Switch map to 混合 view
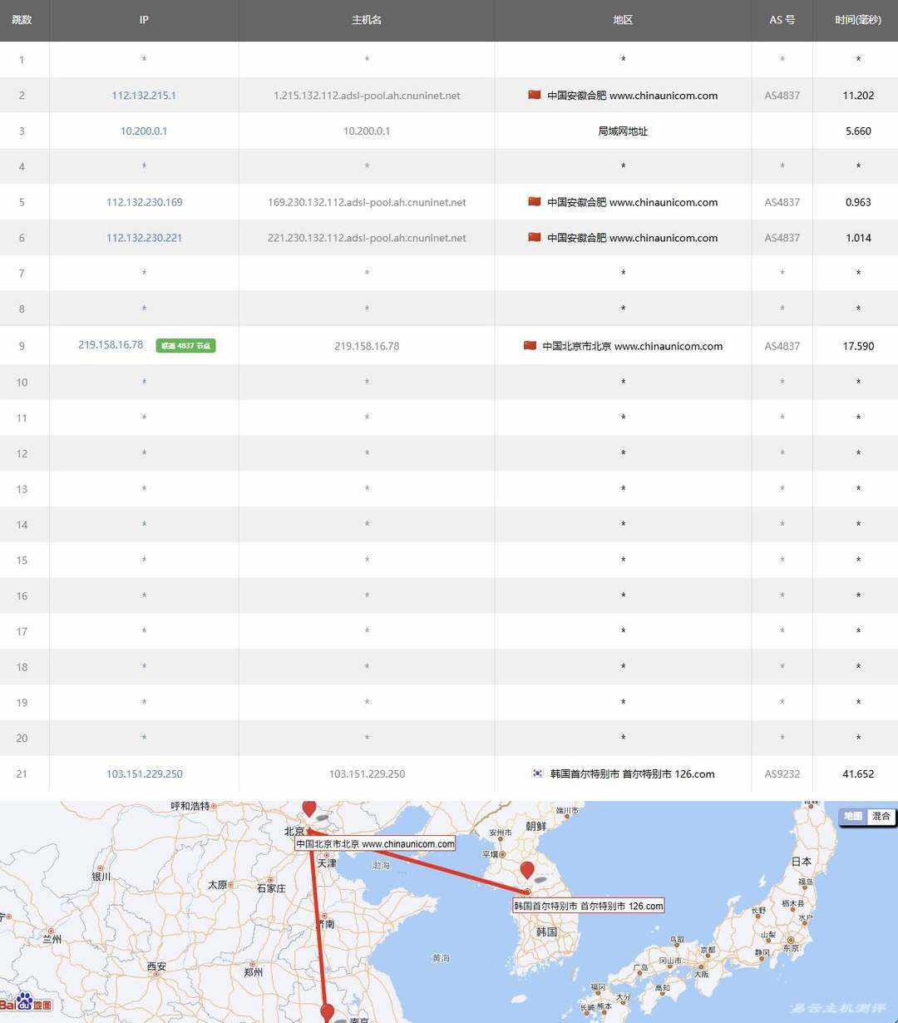 881,816
